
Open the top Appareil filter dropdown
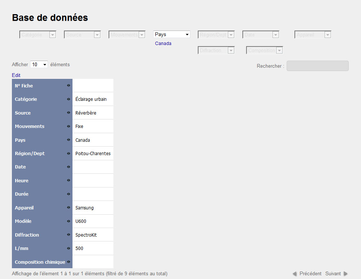pos(313,35)
